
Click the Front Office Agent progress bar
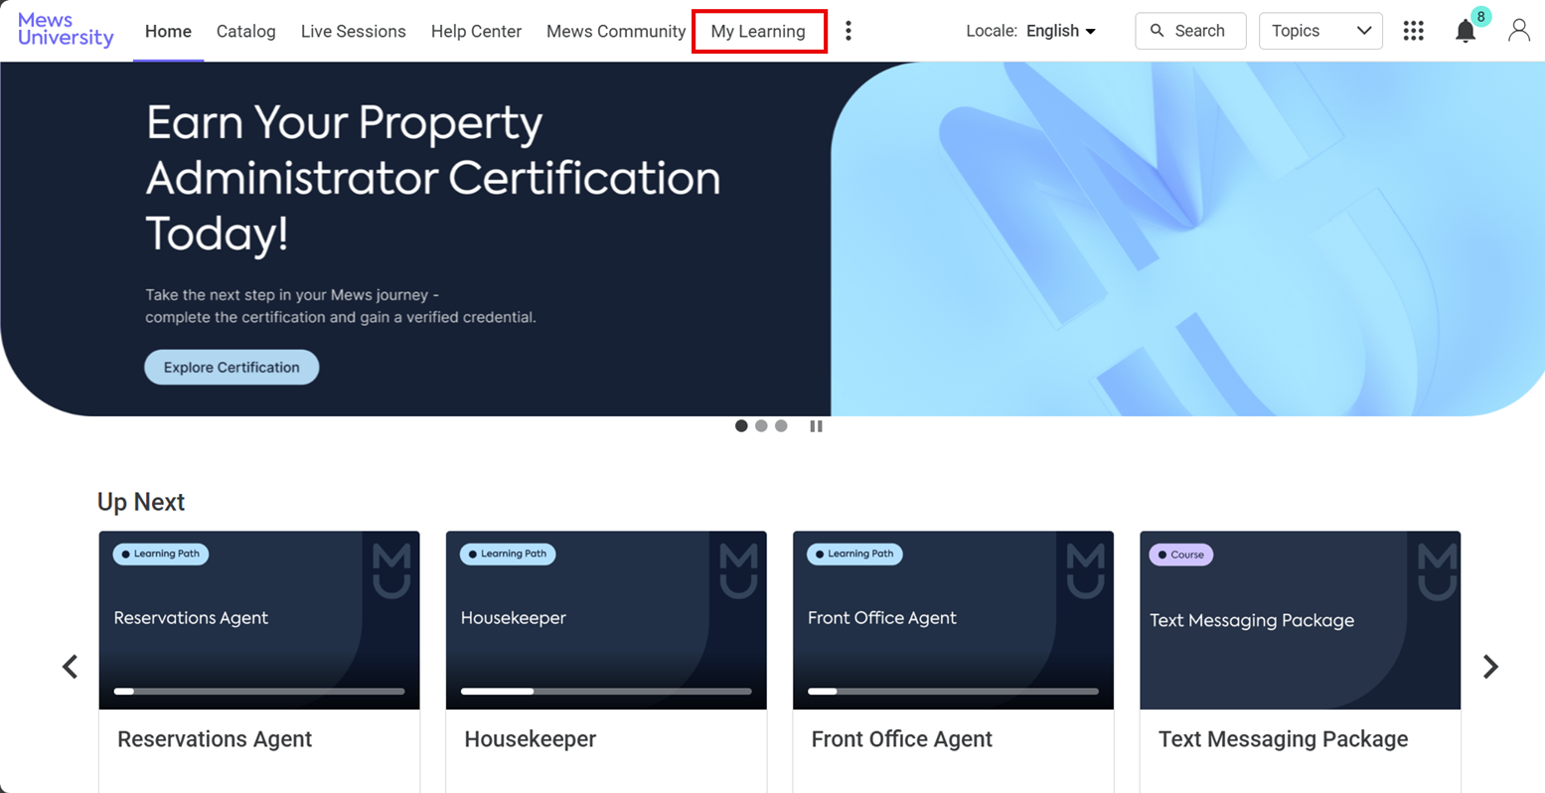tap(953, 691)
